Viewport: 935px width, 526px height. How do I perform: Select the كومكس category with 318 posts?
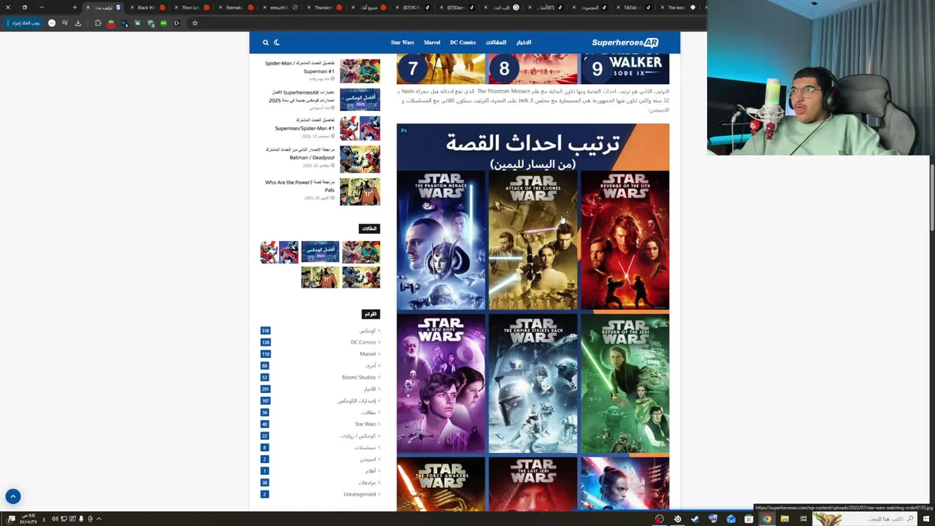click(x=367, y=331)
